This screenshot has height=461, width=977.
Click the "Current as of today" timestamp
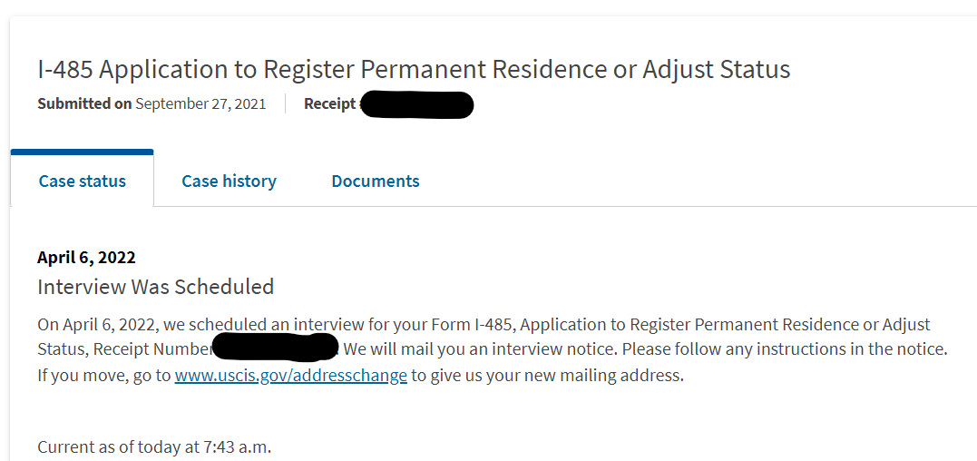[154, 446]
